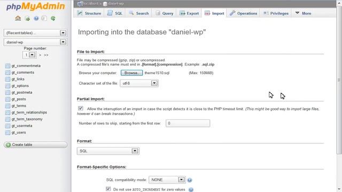Select the Import tab

214,13
